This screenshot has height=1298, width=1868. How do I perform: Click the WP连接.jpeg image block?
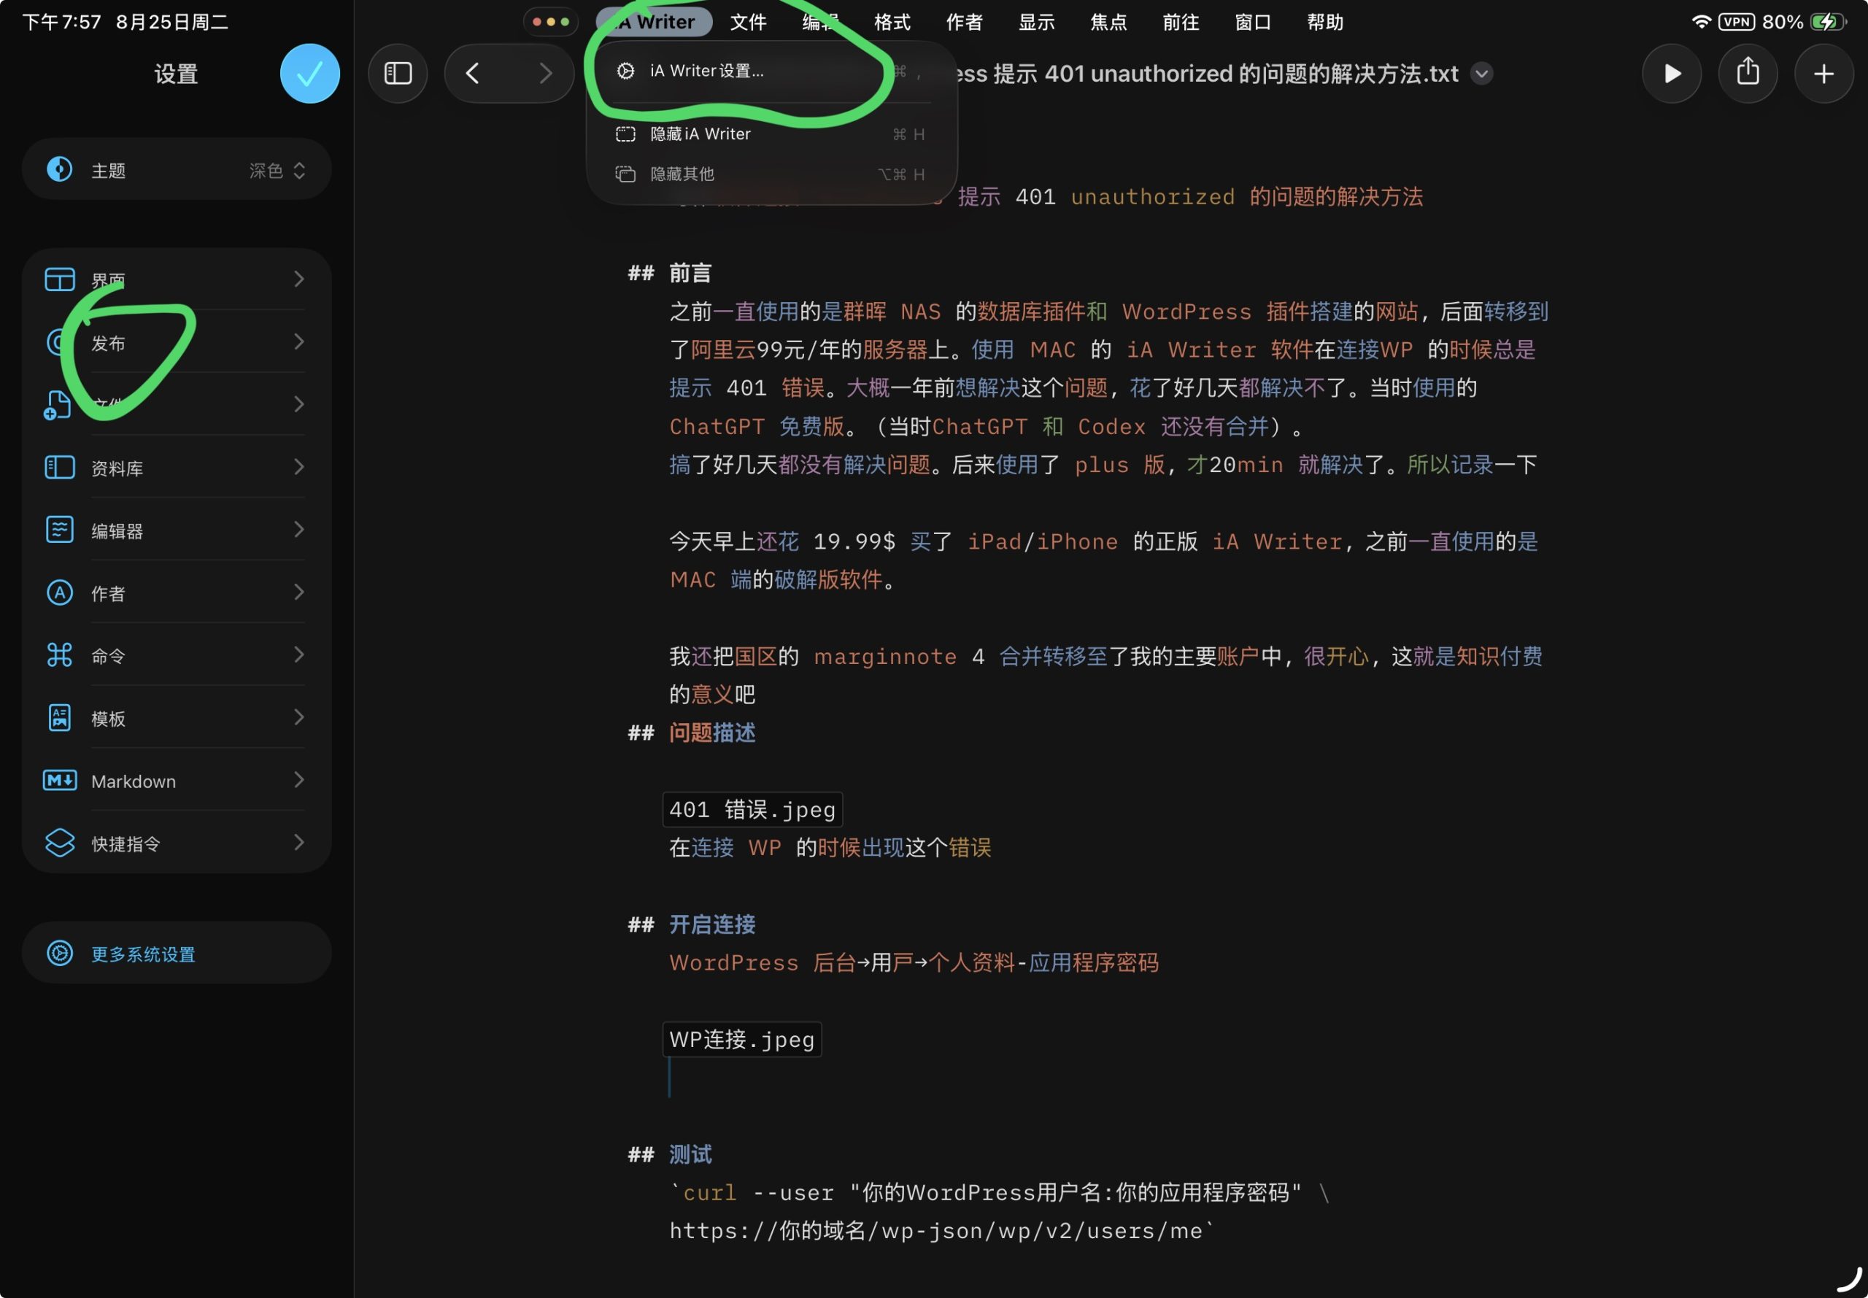741,1040
